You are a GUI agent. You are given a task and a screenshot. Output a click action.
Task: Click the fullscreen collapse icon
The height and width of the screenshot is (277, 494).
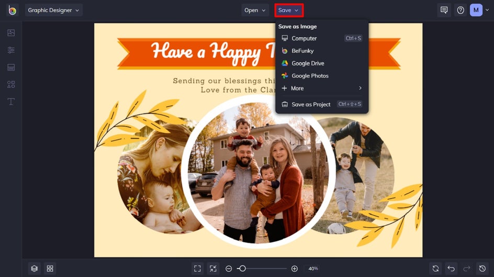[214, 269]
